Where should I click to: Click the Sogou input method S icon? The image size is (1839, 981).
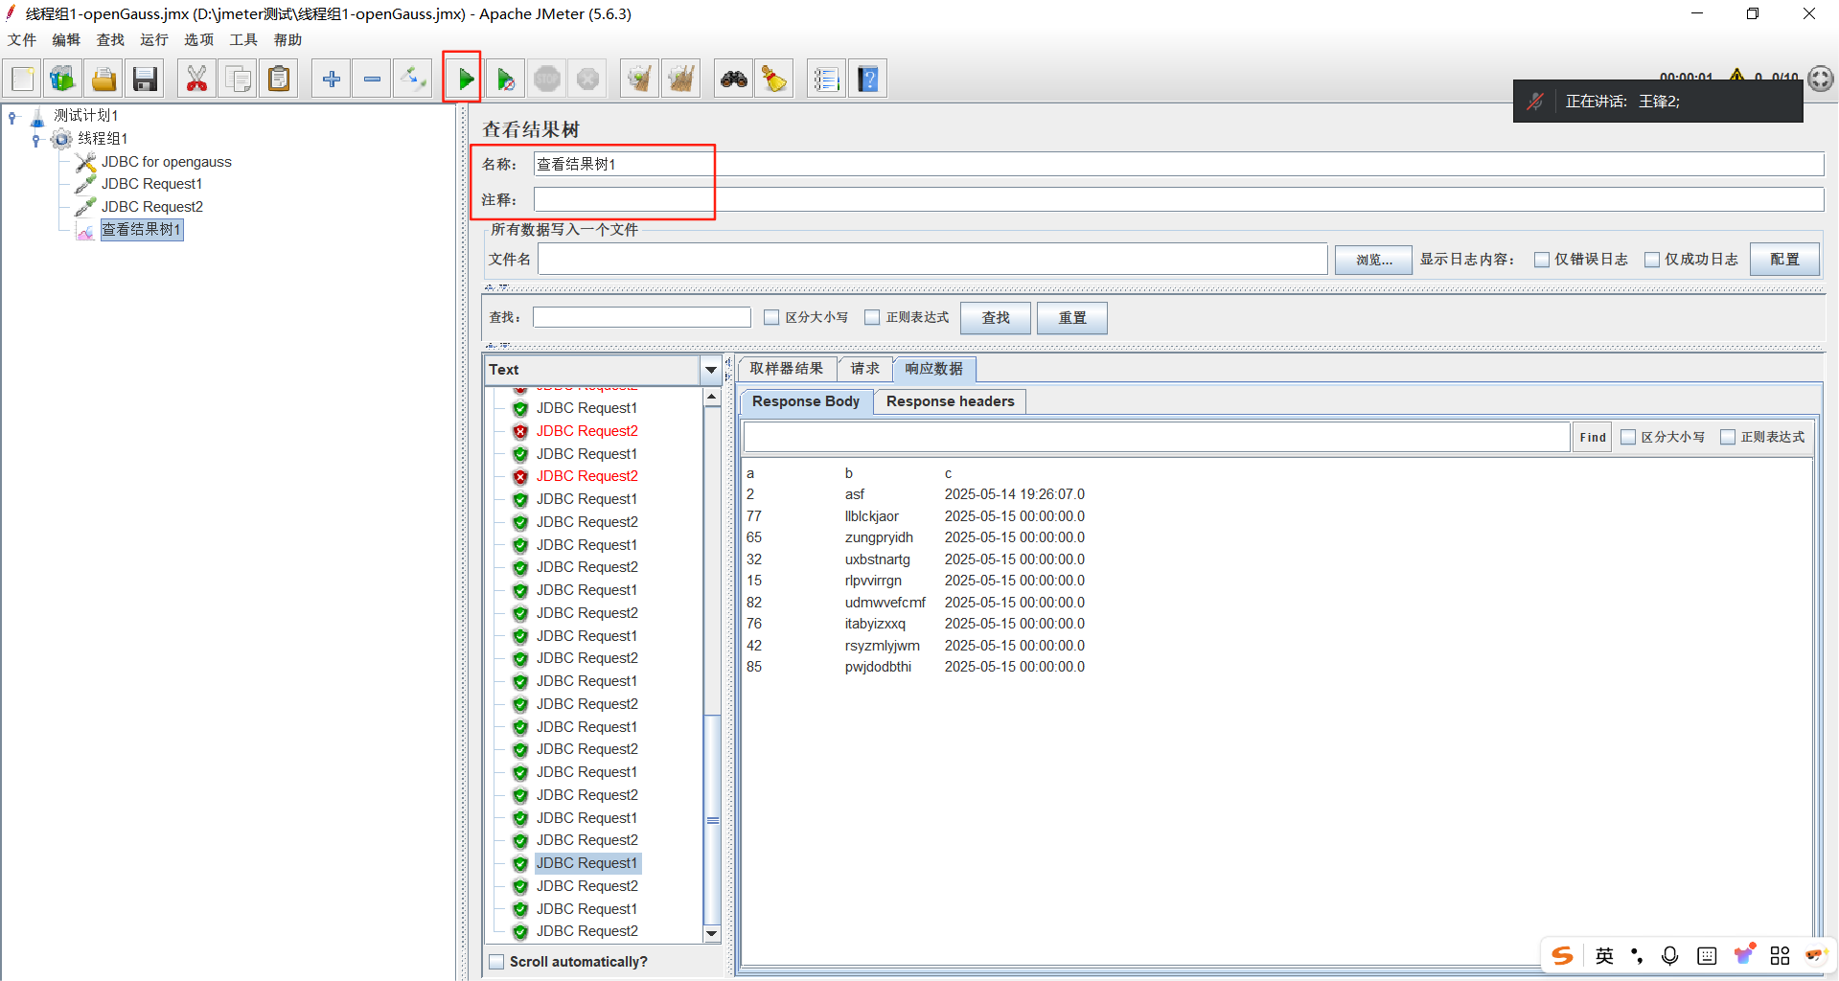(1563, 955)
